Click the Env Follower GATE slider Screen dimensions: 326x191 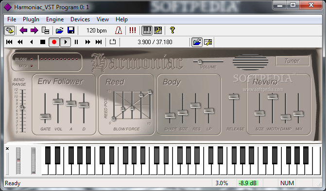(x=45, y=116)
